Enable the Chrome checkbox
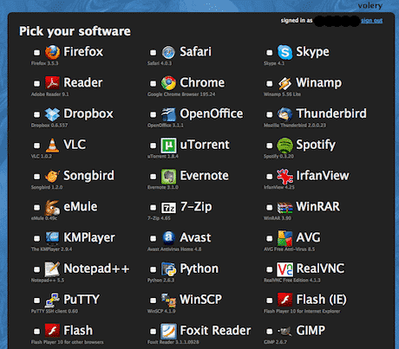 click(153, 84)
